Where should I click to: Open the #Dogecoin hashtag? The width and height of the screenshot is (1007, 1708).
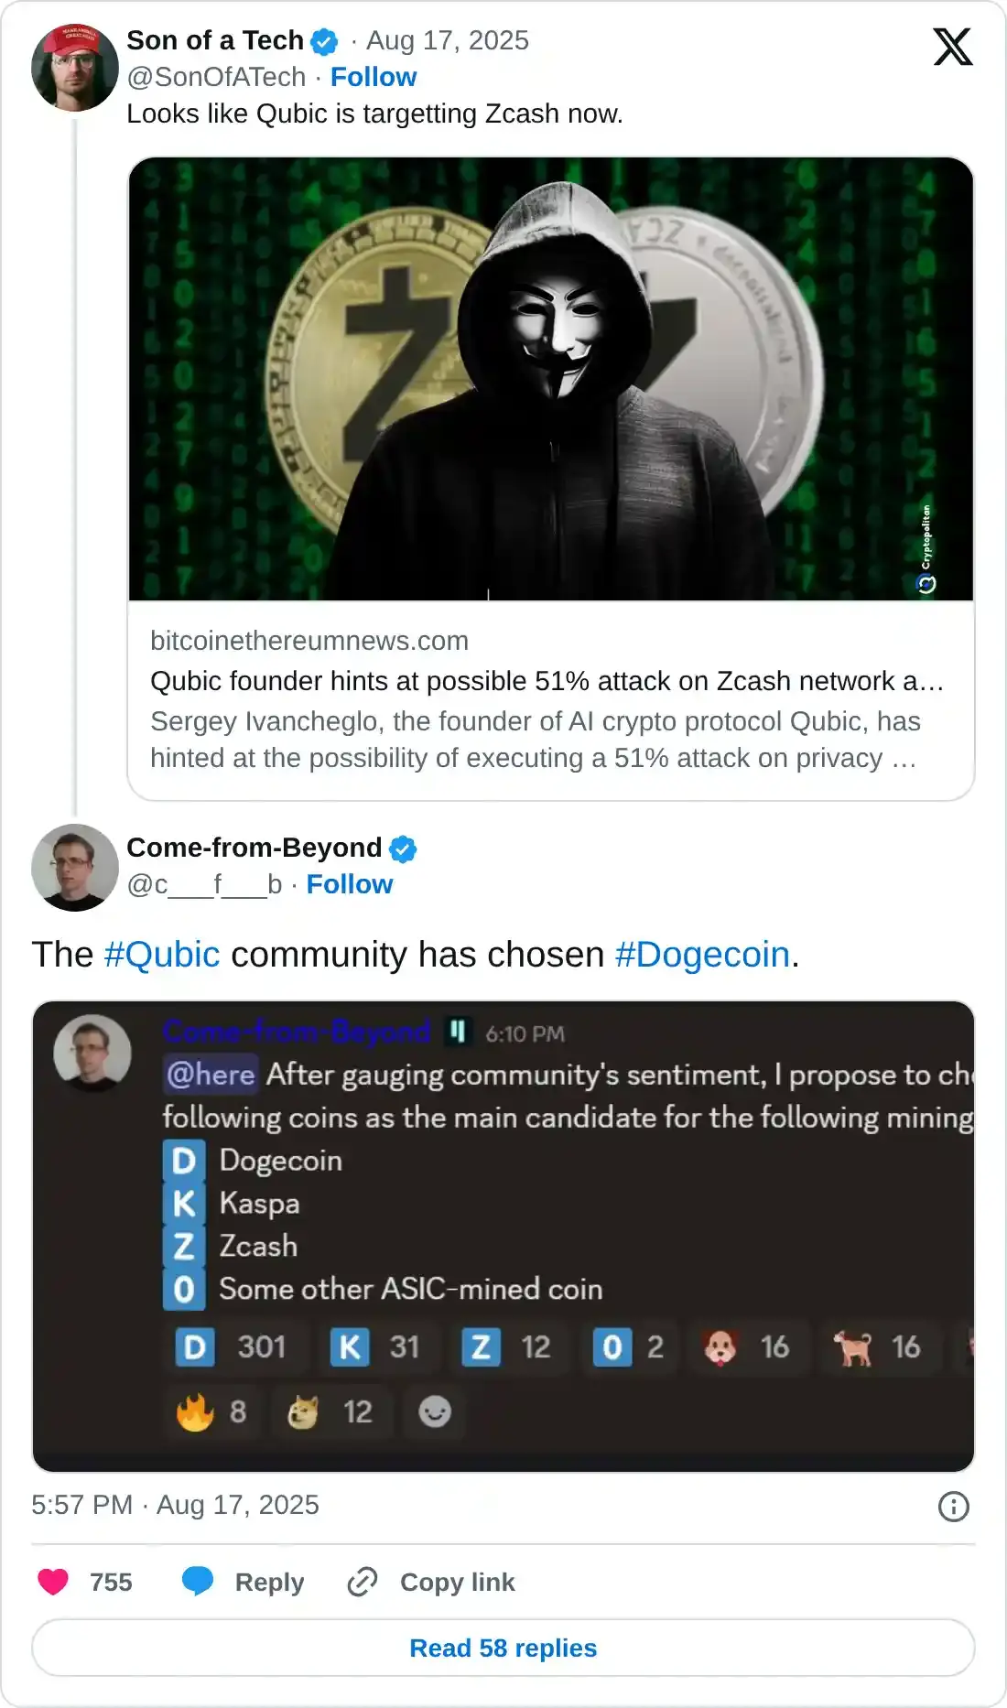click(x=702, y=955)
